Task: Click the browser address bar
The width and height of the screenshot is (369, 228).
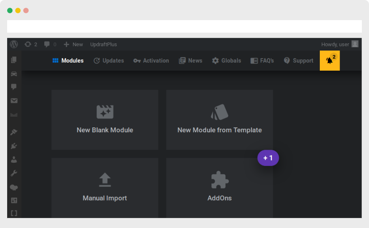Action: click(x=184, y=26)
